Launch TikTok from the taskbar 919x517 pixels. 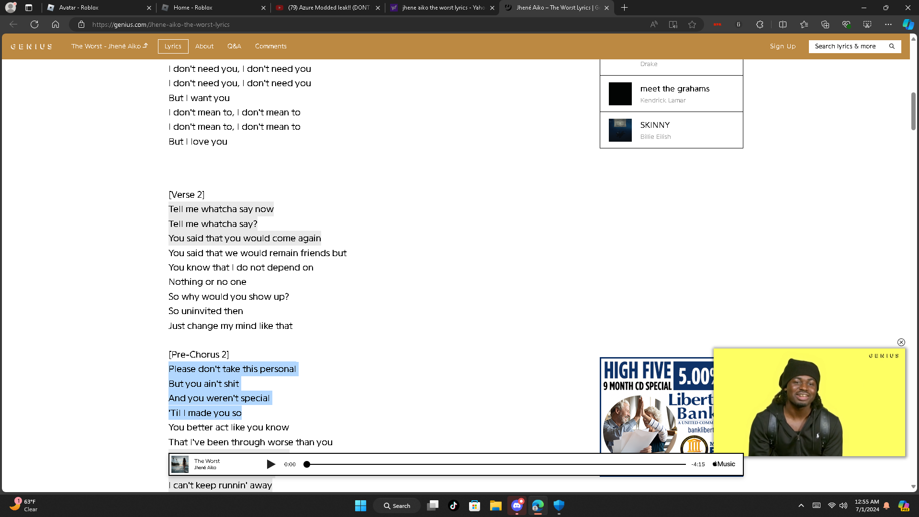pos(453,506)
